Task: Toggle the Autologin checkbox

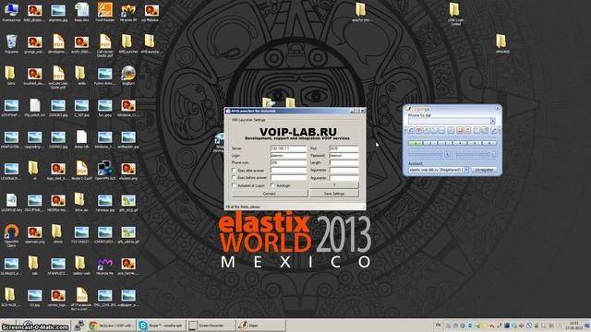Action: point(273,185)
